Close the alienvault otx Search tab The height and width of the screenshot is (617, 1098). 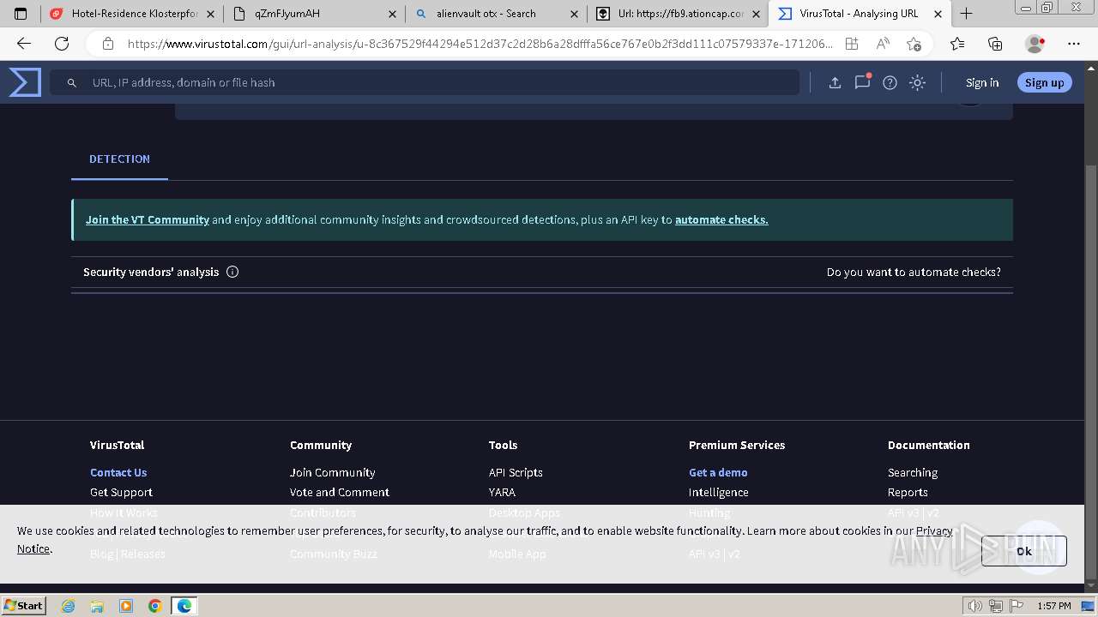(x=575, y=14)
